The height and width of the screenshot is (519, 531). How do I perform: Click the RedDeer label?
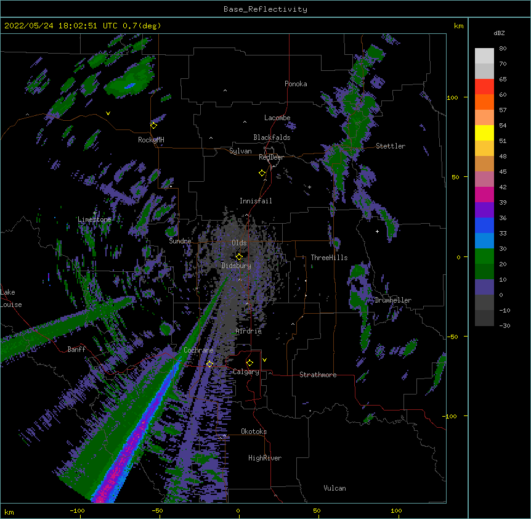click(x=271, y=157)
